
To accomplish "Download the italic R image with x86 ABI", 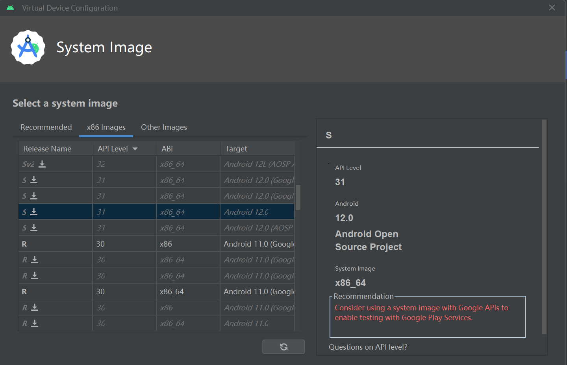I will [35, 307].
